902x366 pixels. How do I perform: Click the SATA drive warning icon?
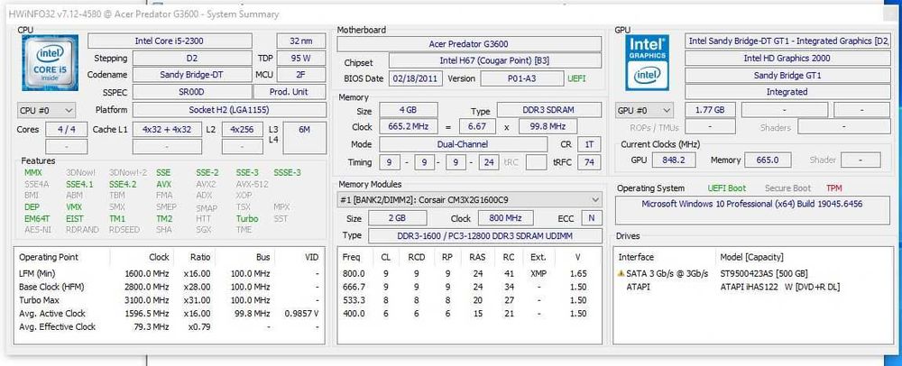(621, 274)
